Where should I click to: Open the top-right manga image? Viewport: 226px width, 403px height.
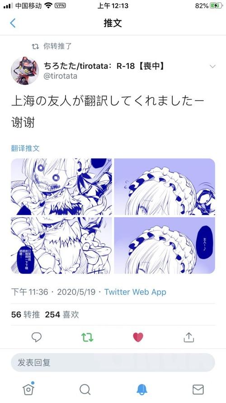pos(165,187)
